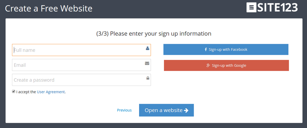Click the right arrow icon on Open a website
This screenshot has height=128, width=307.
(186, 111)
